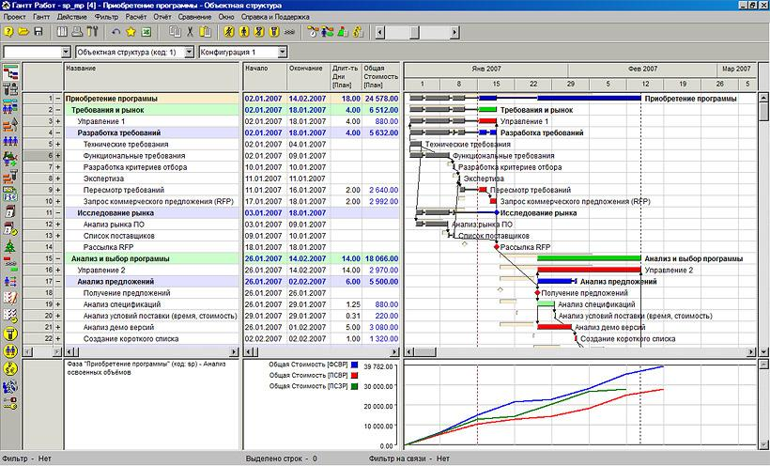This screenshot has width=770, height=466.
Task: Click the floppy disk save icon
Action: (38, 32)
